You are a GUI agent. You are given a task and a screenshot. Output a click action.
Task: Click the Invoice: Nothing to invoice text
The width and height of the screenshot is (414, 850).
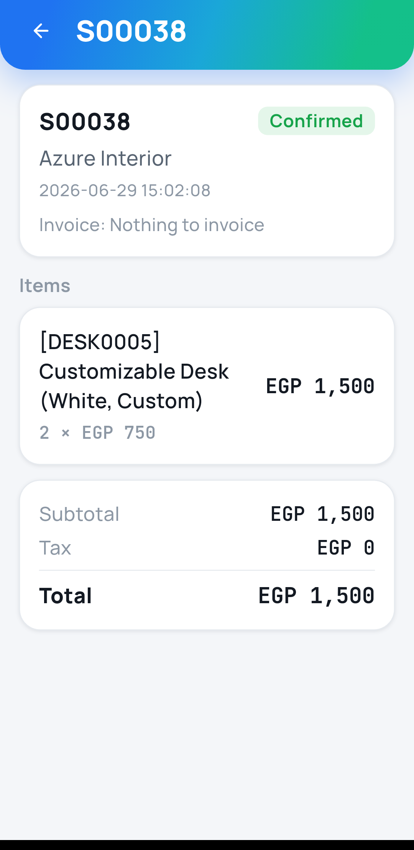[152, 225]
